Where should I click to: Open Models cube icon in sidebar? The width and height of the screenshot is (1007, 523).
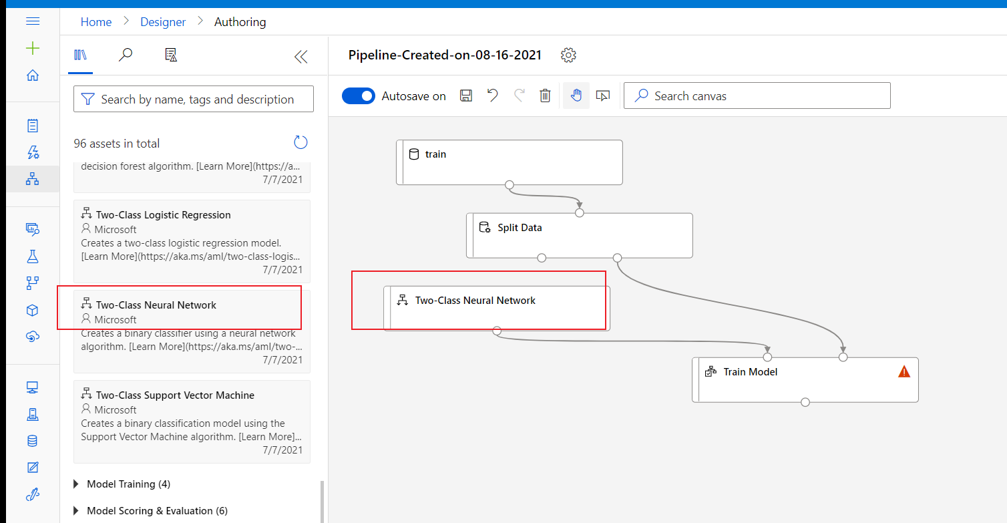click(x=33, y=310)
